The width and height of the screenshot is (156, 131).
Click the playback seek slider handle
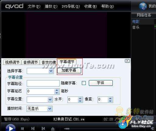[x=67, y=129]
